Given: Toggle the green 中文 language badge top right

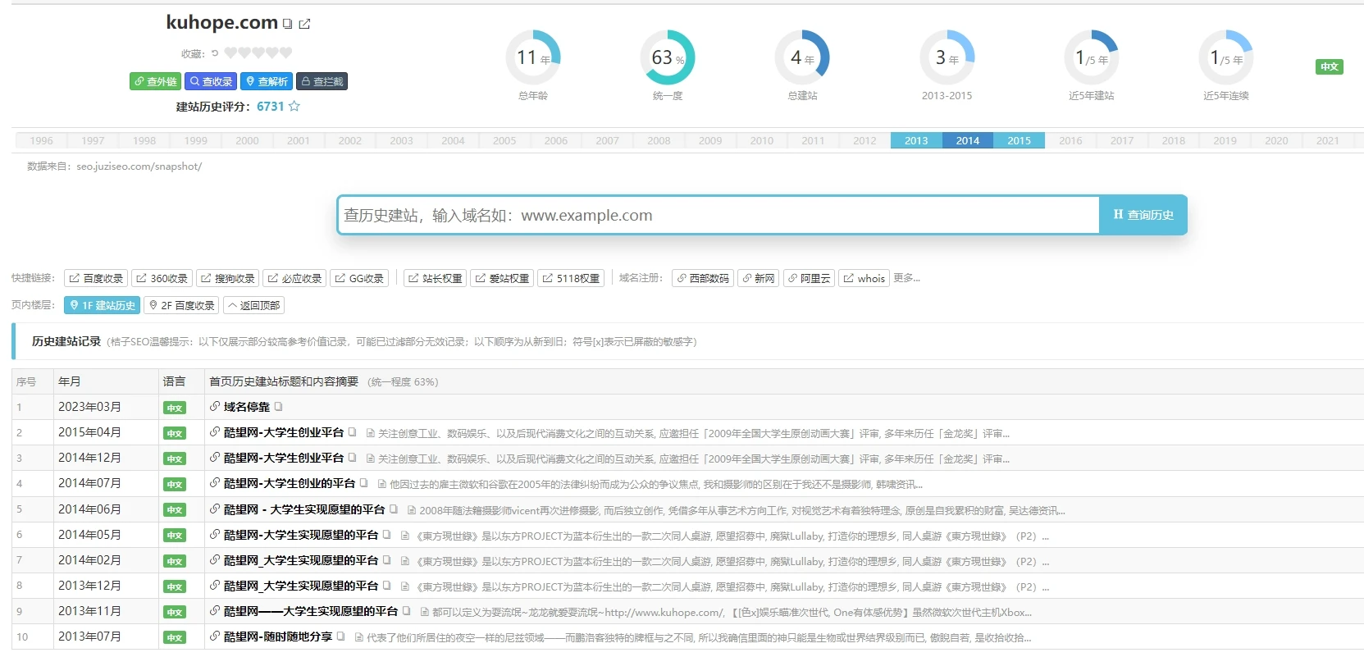Looking at the screenshot, I should (1329, 66).
